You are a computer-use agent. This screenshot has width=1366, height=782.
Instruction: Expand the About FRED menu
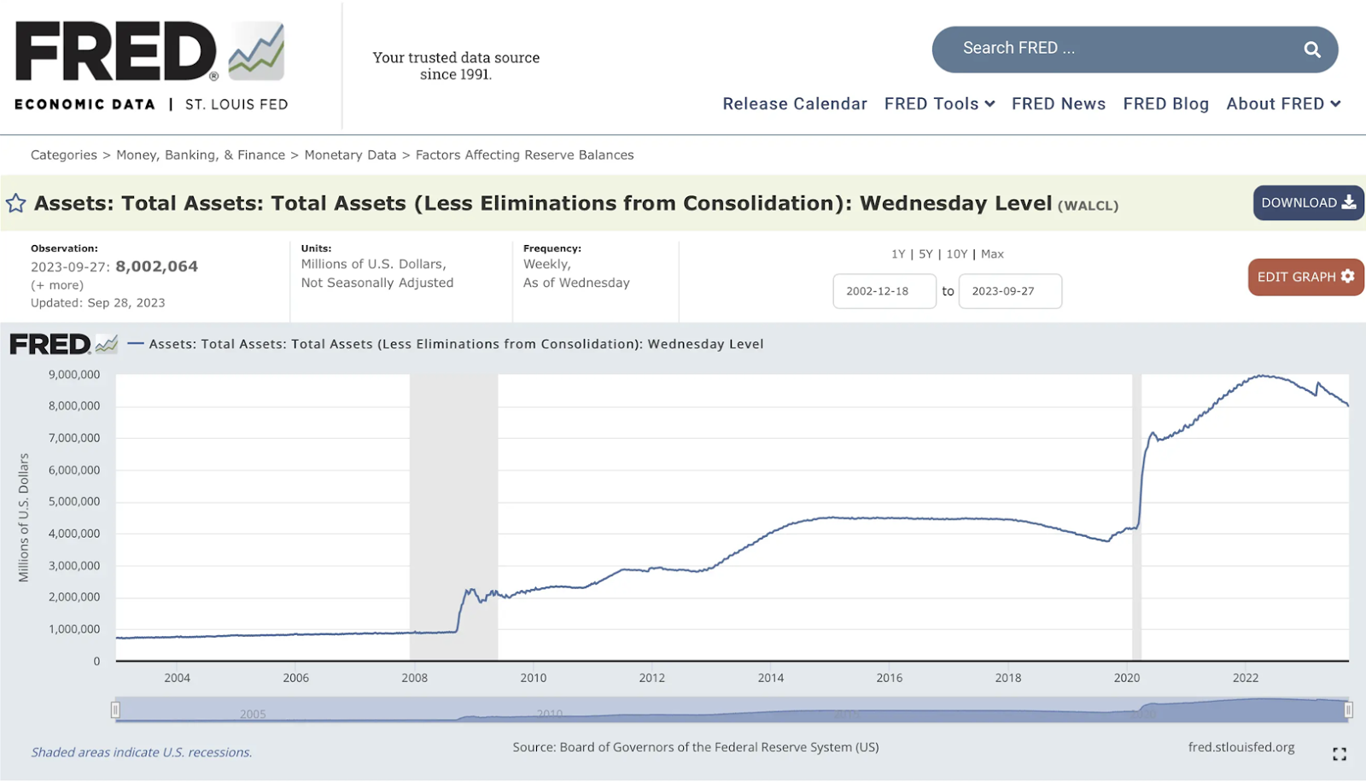(1283, 104)
